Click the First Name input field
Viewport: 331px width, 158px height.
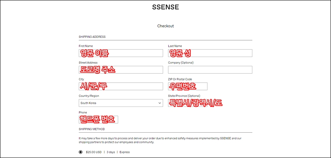pos(121,53)
